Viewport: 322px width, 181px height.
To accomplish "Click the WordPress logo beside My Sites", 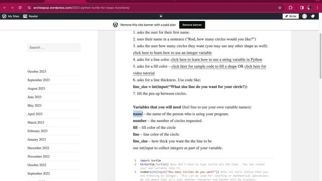I will (x=4, y=16).
